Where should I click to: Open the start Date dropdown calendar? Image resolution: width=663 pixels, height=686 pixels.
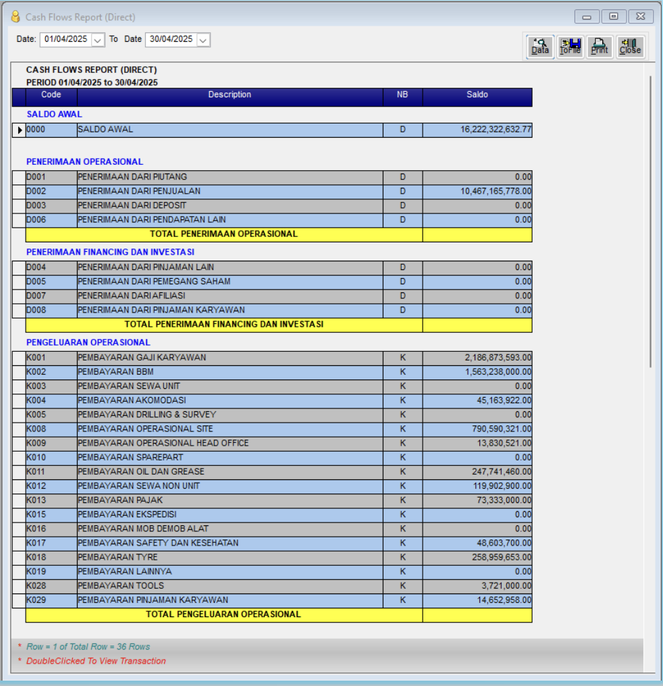(98, 40)
